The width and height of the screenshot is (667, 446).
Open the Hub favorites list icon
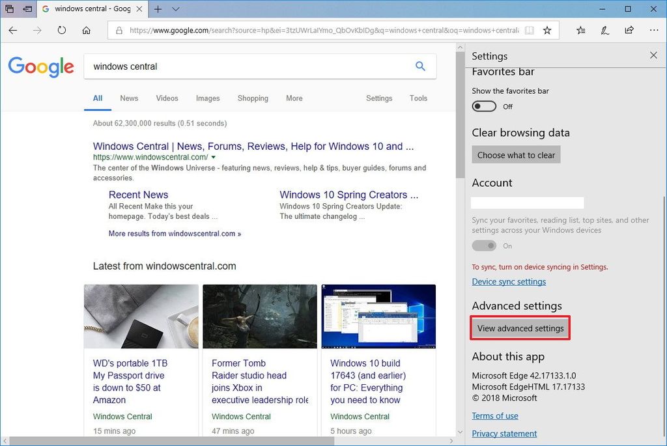coord(580,30)
